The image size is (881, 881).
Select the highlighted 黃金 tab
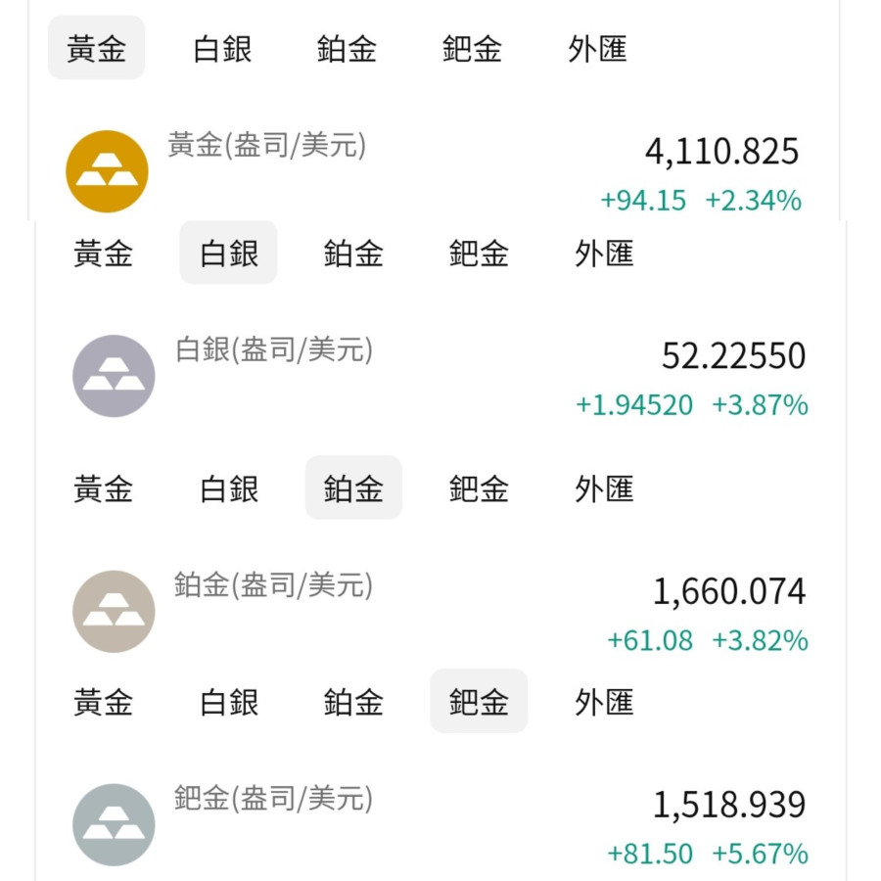[96, 48]
